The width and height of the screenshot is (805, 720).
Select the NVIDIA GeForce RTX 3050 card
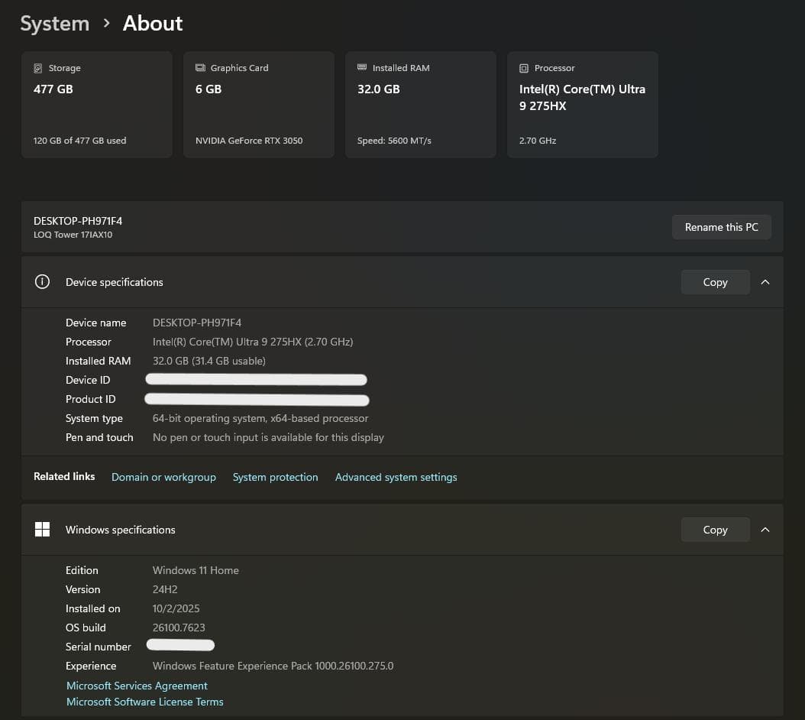[258, 105]
